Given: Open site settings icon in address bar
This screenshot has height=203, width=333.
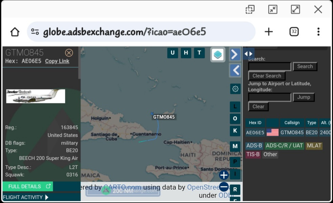Looking at the screenshot, I should pos(35,32).
